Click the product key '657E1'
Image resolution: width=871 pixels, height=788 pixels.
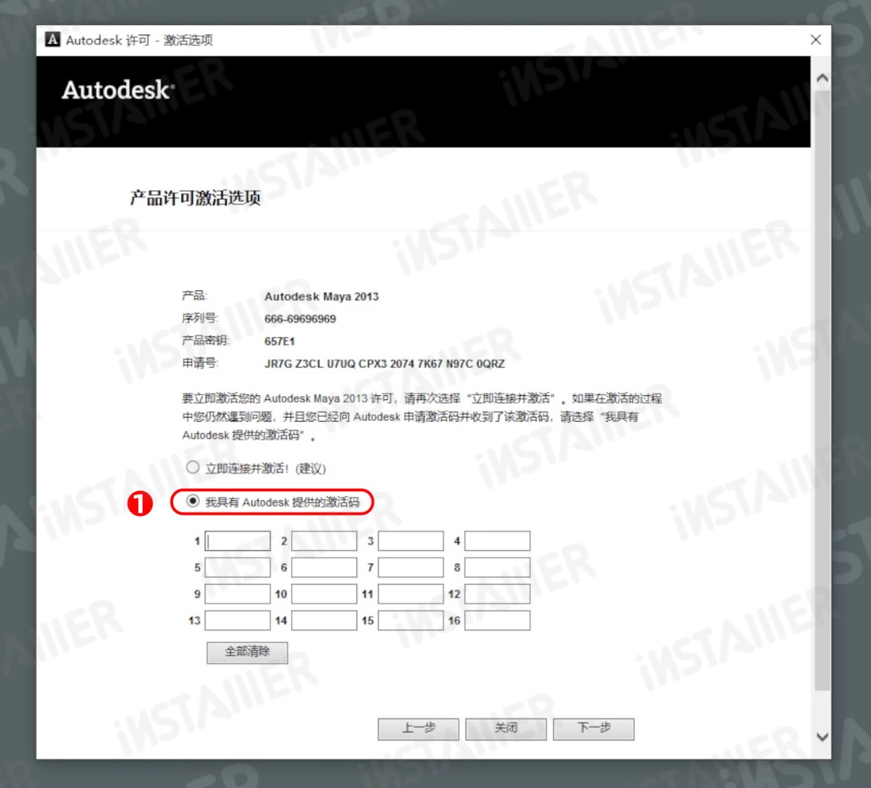click(x=279, y=341)
